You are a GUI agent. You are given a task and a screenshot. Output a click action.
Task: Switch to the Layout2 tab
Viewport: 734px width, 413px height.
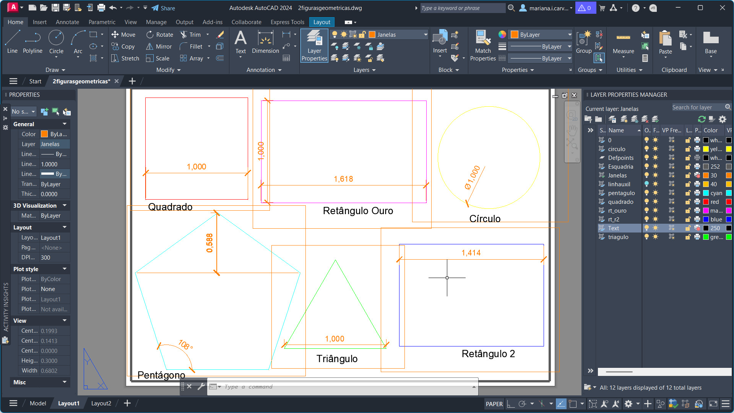point(101,403)
